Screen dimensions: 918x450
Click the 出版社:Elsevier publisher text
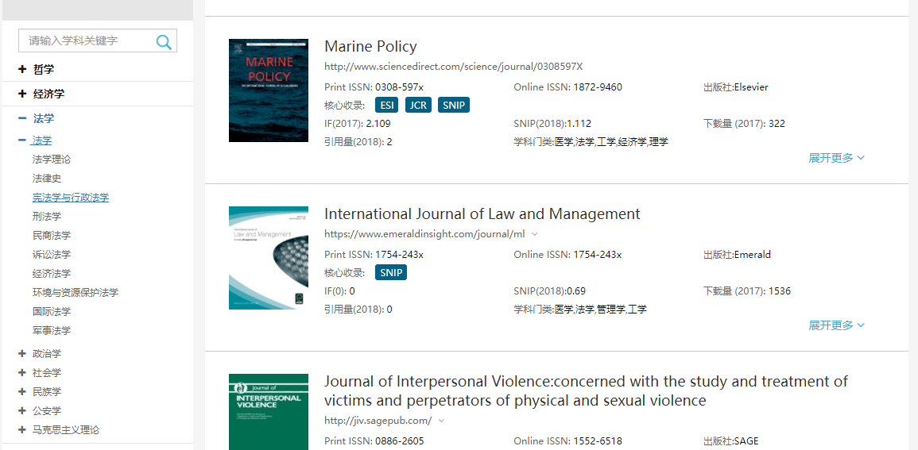click(736, 87)
